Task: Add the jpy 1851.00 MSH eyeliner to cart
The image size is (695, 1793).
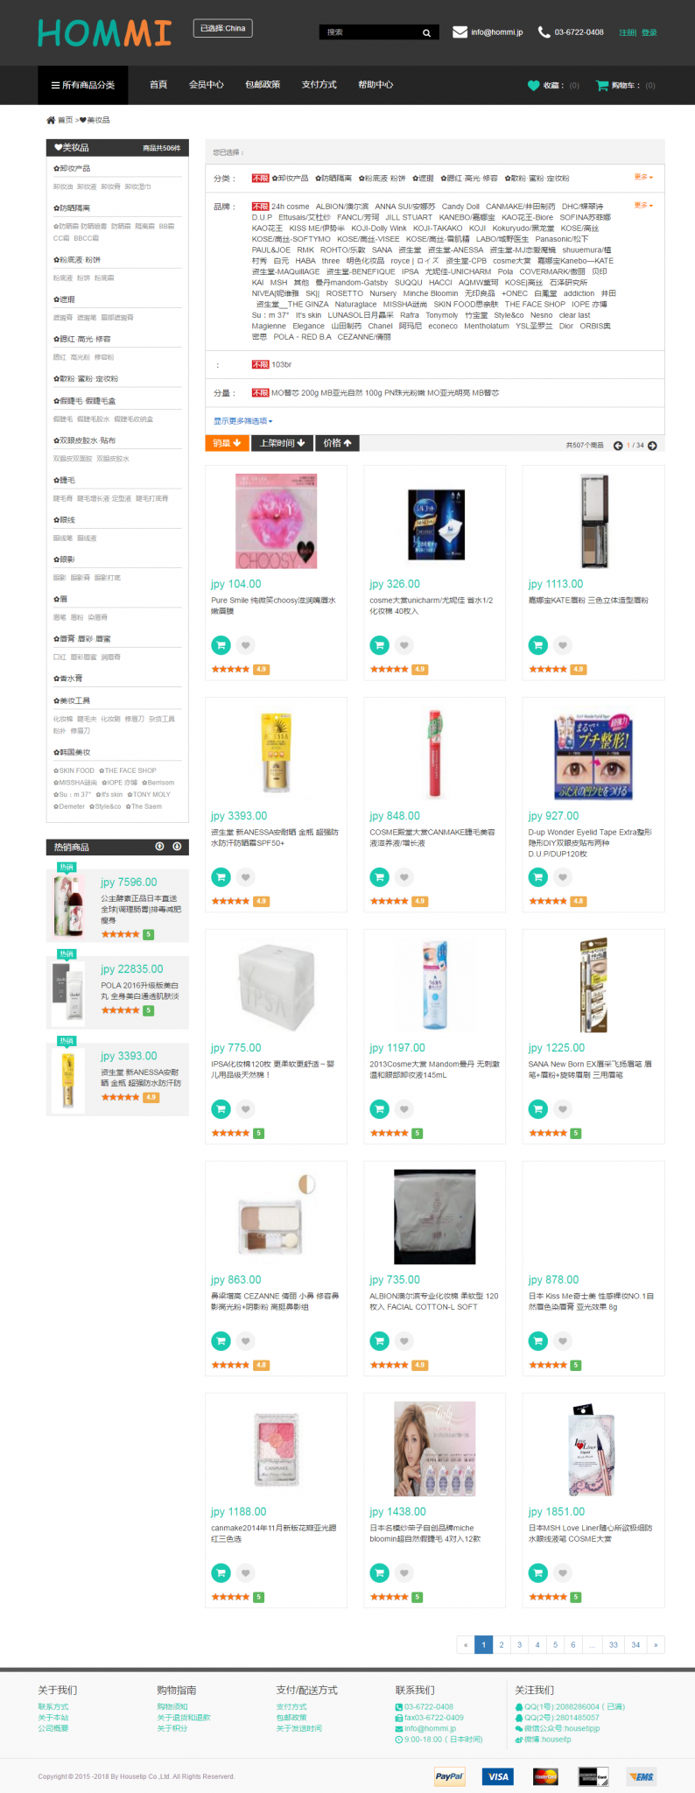Action: [537, 1573]
